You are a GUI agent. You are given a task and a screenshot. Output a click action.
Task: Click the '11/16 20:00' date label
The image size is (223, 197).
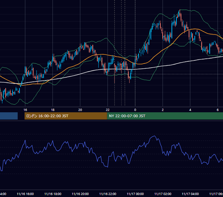click(x=80, y=194)
